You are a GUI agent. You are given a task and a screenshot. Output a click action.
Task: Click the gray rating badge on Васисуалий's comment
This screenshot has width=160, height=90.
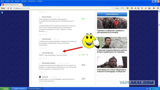tap(83, 65)
